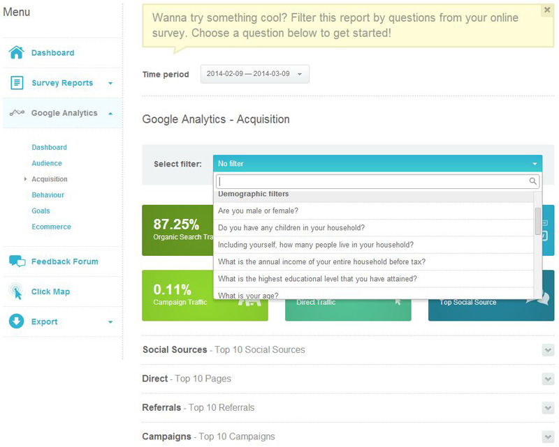Collapse the No filter dropdown
This screenshot has height=447, width=559.
(535, 164)
